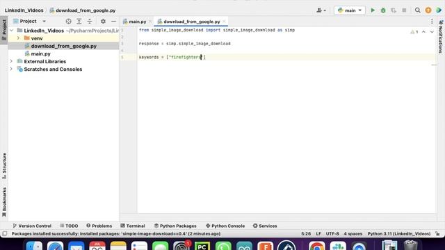The image size is (445, 250).
Task: Click LinkedIn_Videos breadcrumb in title bar
Action: 24,10
